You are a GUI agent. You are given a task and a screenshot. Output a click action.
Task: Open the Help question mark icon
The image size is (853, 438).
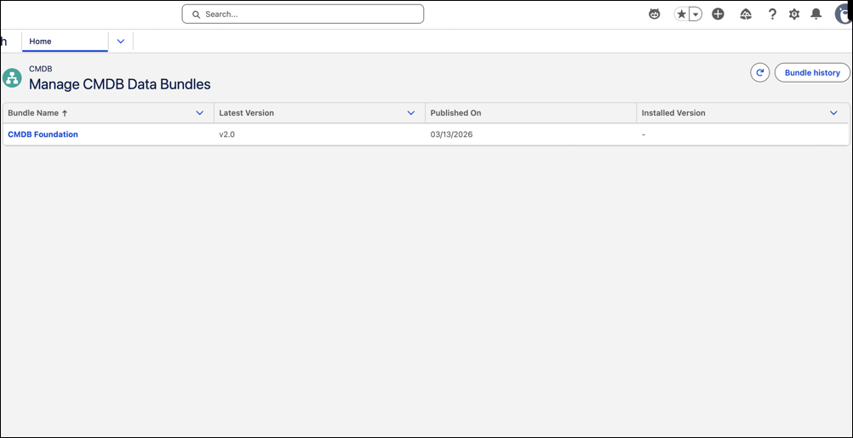(772, 14)
